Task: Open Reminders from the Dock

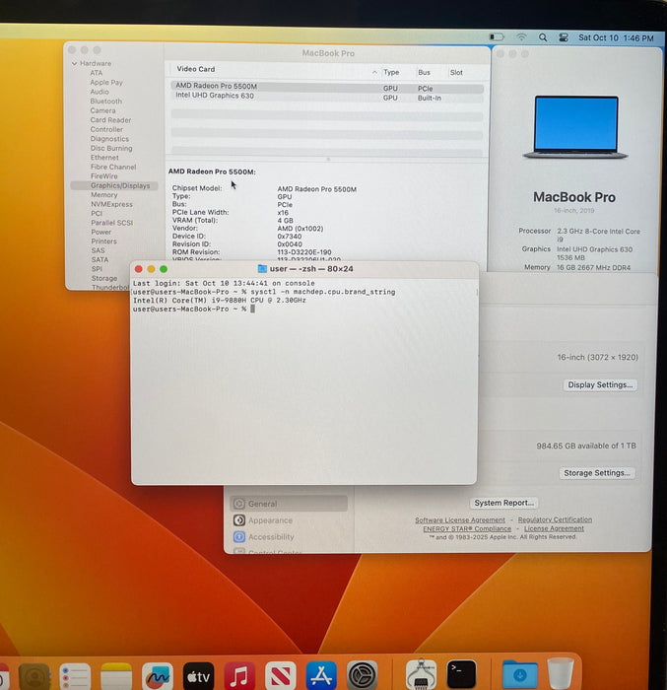Action: pyautogui.click(x=75, y=675)
